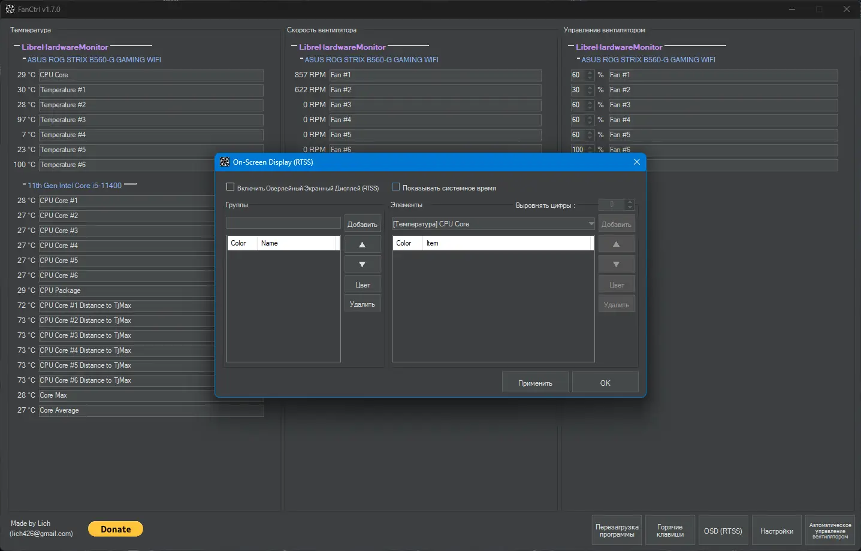Click the Цвет button for Элементы list
The width and height of the screenshot is (861, 551).
[617, 285]
